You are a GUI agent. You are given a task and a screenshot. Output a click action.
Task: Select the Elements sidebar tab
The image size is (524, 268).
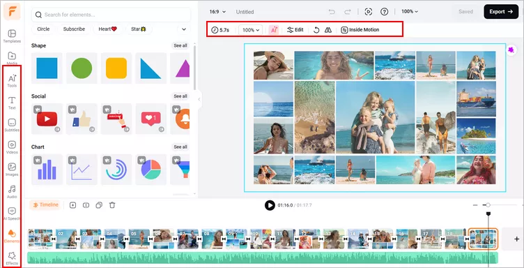[12, 236]
